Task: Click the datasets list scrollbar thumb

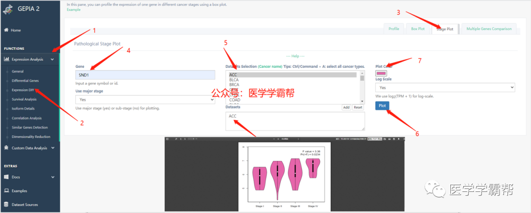Action: click(362, 78)
